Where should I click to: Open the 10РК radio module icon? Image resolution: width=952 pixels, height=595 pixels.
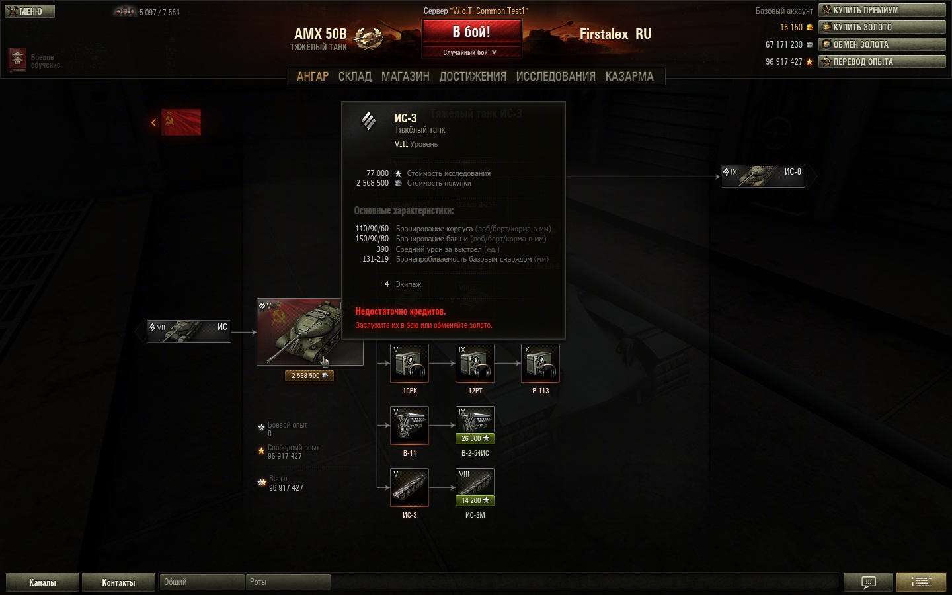coord(409,363)
